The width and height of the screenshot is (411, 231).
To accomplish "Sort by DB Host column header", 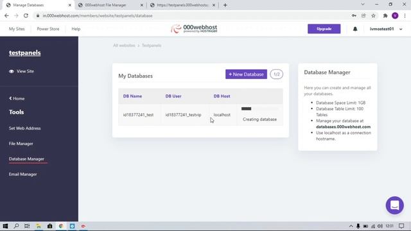I will click(222, 96).
